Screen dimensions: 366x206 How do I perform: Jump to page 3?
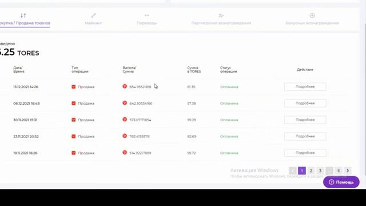coord(320,171)
